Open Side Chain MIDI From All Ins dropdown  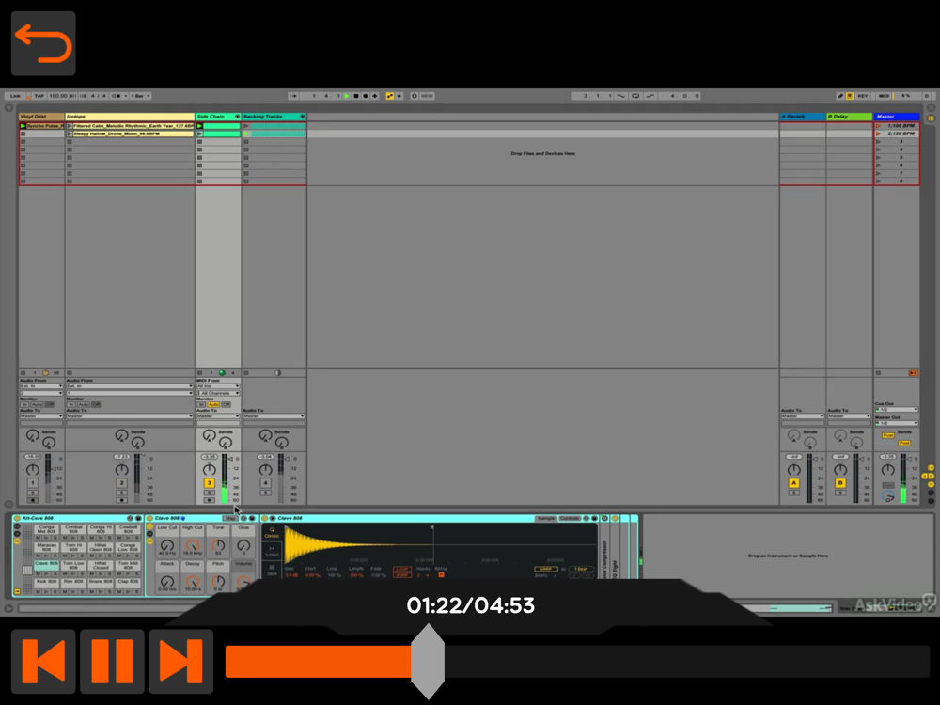(x=218, y=386)
